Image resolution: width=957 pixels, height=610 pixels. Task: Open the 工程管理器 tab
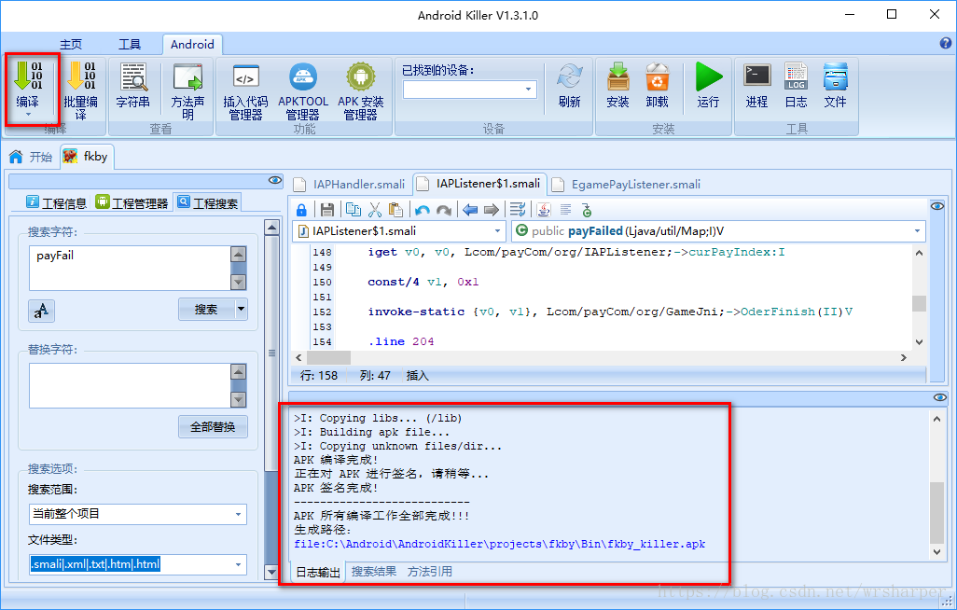pos(132,202)
